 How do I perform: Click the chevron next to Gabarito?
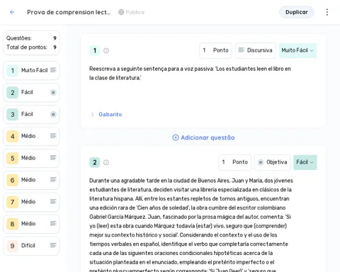[92, 115]
